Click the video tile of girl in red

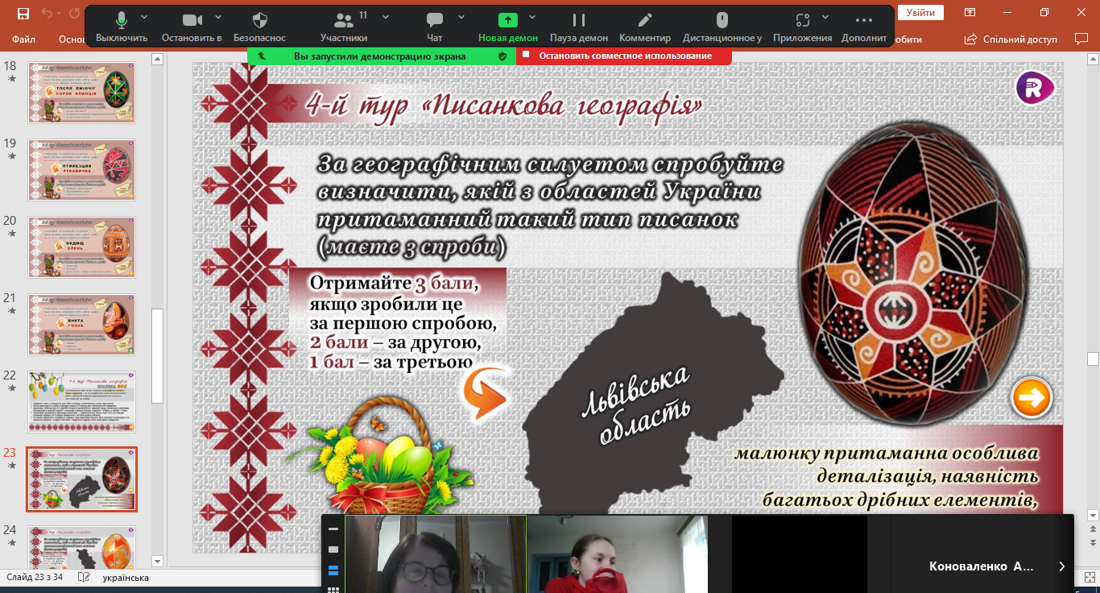tap(617, 554)
